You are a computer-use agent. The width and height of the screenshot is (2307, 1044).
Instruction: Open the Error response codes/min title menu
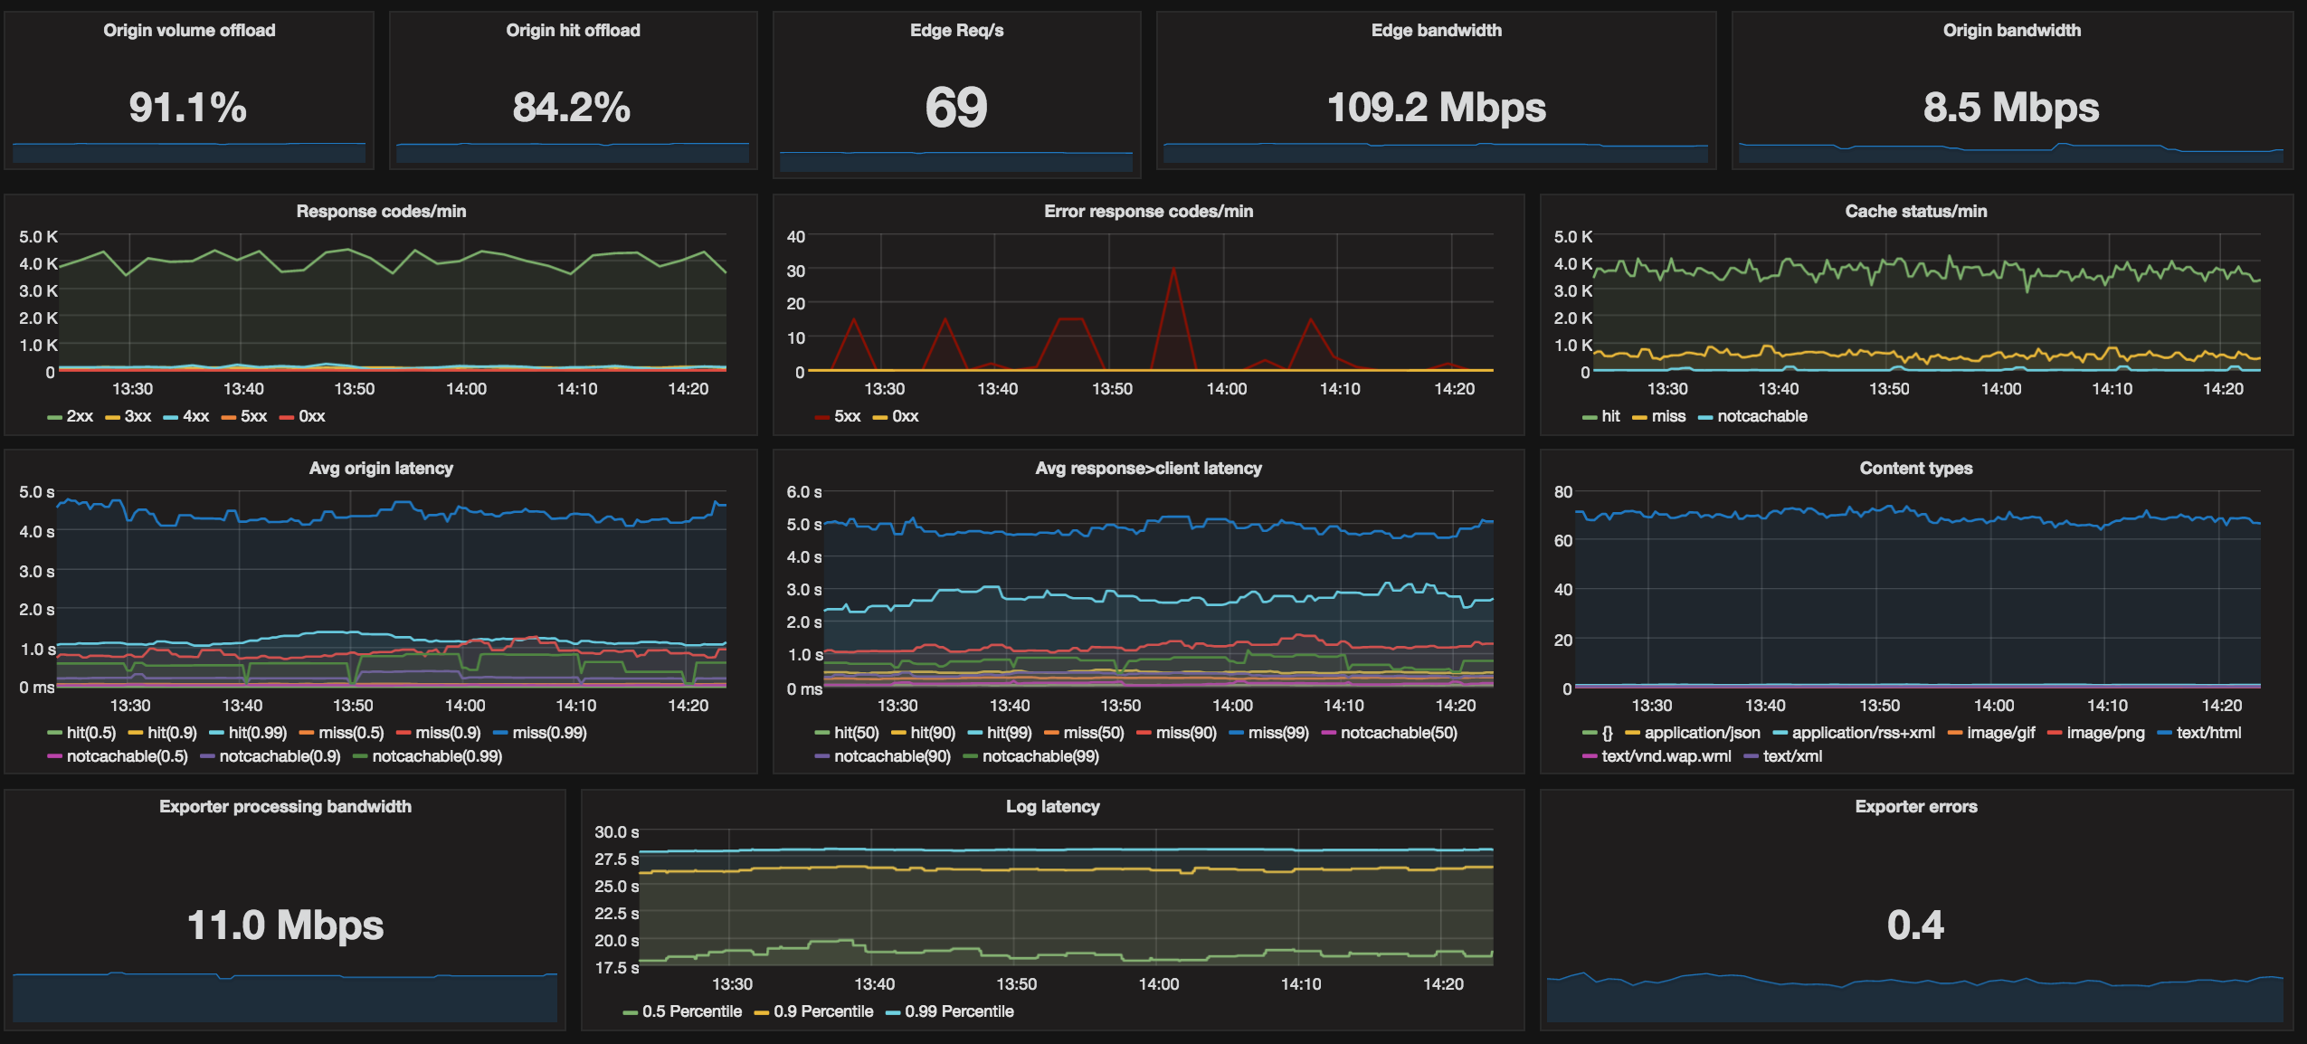[x=1148, y=211]
